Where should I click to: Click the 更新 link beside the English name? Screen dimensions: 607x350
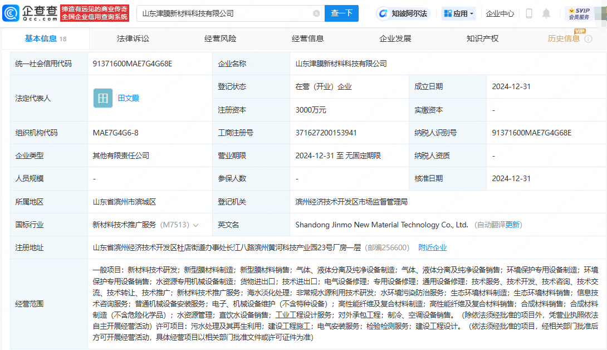pyautogui.click(x=512, y=225)
